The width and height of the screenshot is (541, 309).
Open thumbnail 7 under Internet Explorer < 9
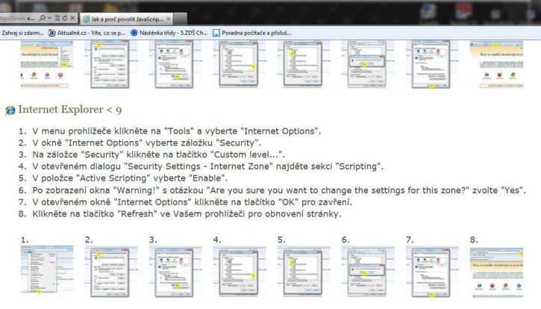click(x=431, y=272)
